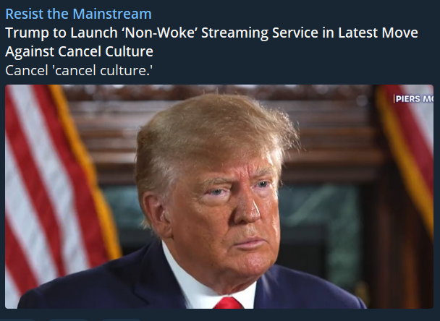Open the Trump streaming service headline

(x=211, y=42)
